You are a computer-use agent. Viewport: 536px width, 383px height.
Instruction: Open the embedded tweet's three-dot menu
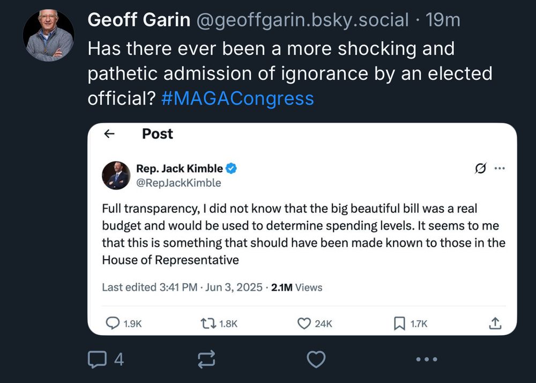point(500,168)
